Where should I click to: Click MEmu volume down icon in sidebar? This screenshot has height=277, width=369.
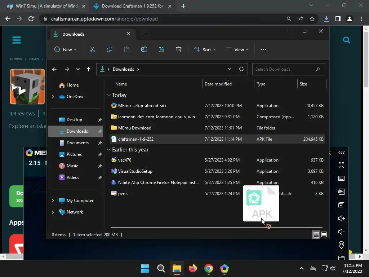point(341,232)
